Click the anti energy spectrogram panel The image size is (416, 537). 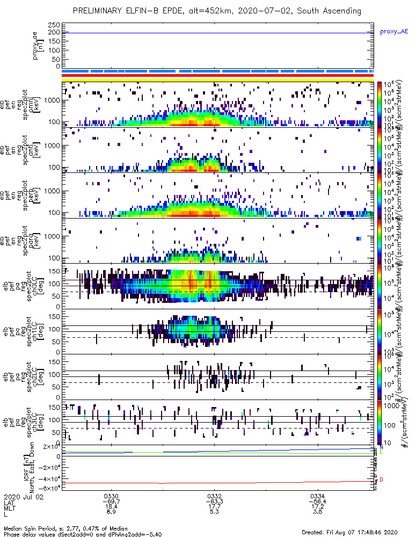[x=218, y=150]
